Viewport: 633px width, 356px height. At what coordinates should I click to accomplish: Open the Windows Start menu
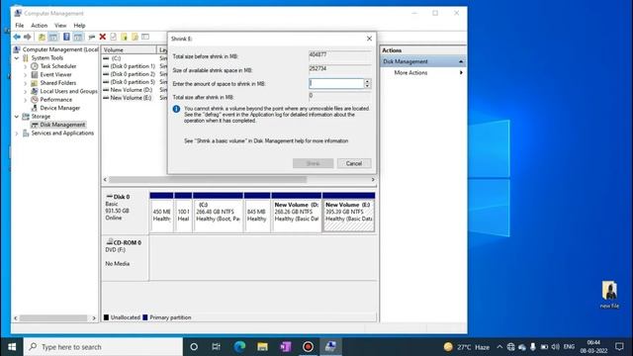12,347
